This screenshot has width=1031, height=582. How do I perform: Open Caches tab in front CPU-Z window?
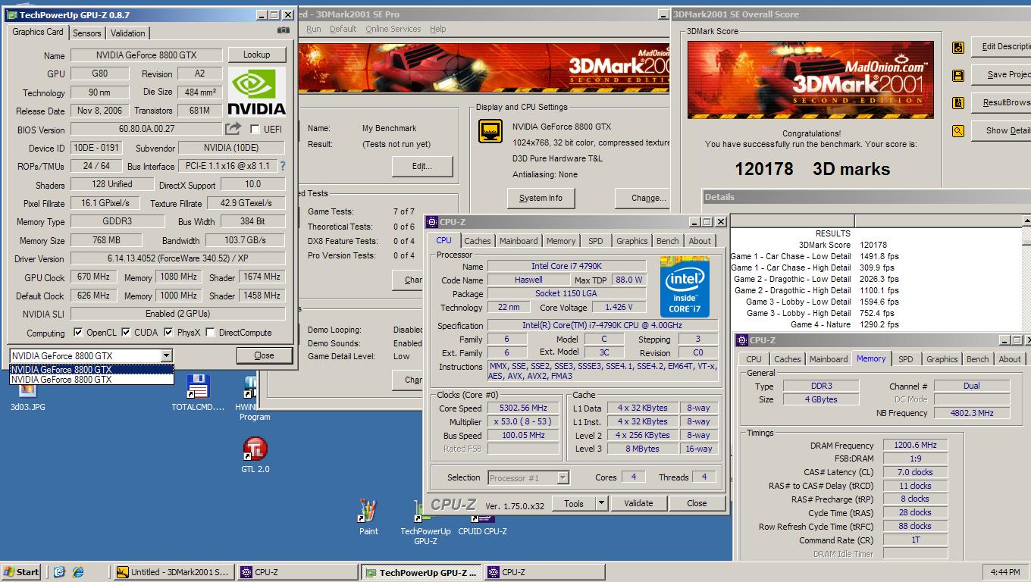(x=477, y=241)
